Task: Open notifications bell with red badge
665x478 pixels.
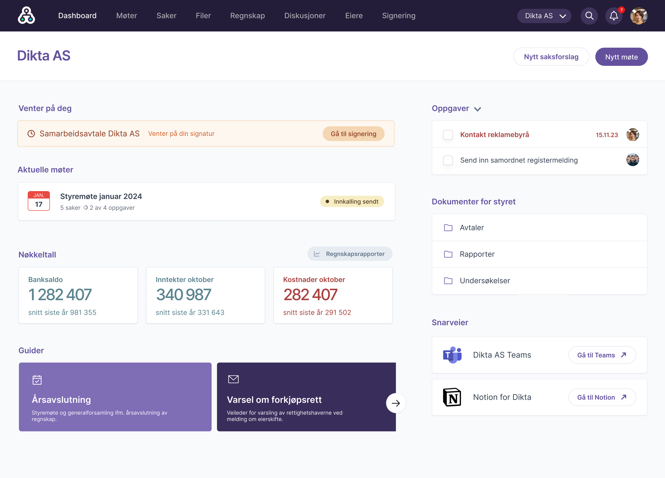Action: (x=614, y=16)
